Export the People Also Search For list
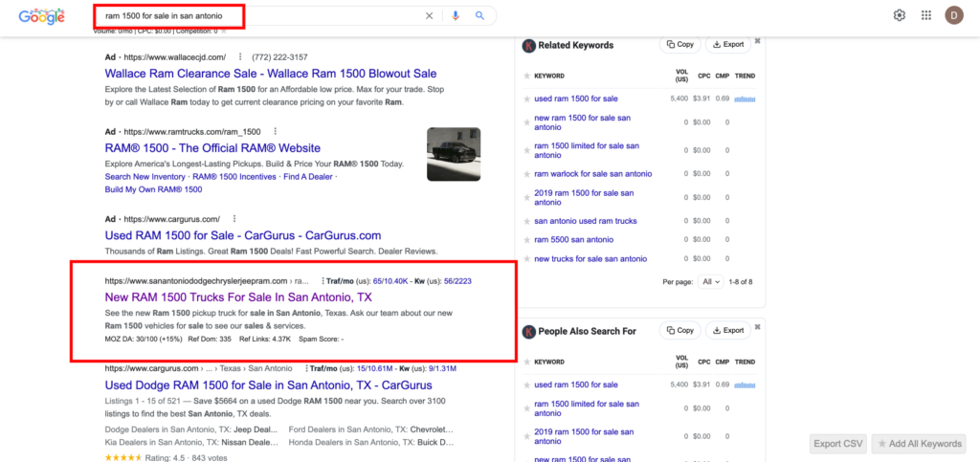 pyautogui.click(x=728, y=330)
